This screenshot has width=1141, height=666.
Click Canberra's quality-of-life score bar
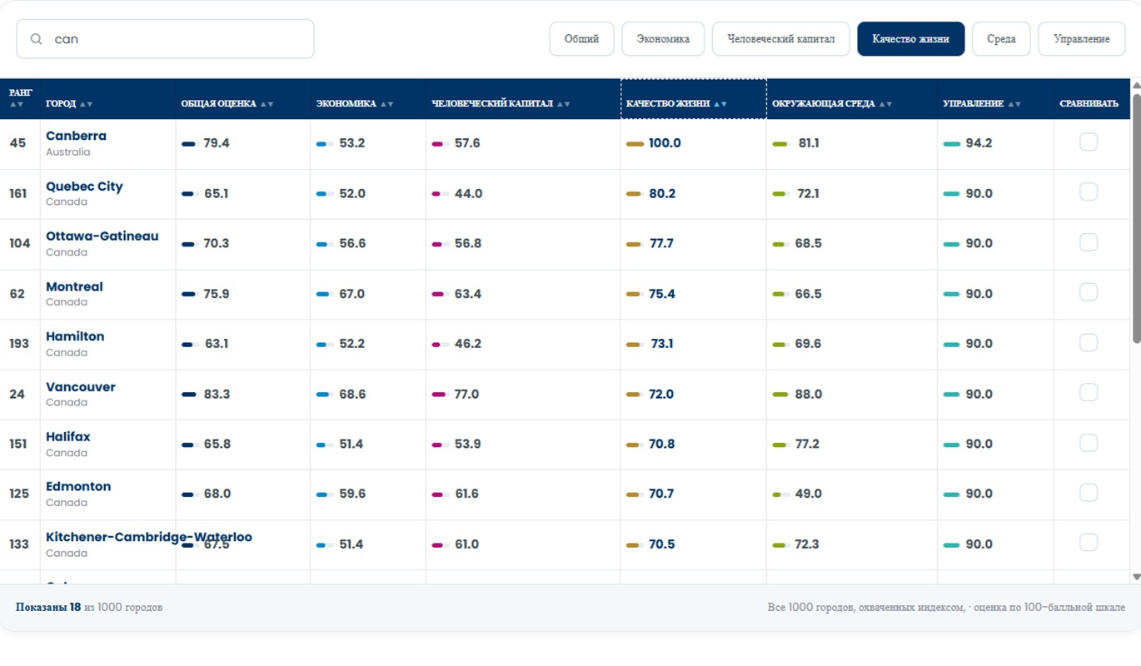tap(635, 144)
